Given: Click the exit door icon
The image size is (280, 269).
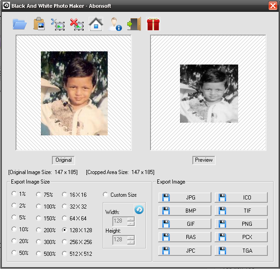Looking at the screenshot, I should 134,24.
